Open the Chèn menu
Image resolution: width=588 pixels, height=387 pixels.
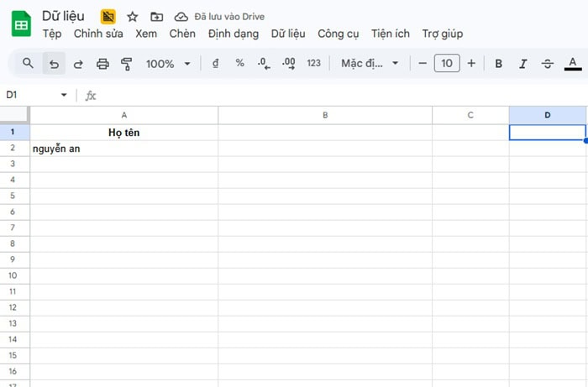point(182,34)
